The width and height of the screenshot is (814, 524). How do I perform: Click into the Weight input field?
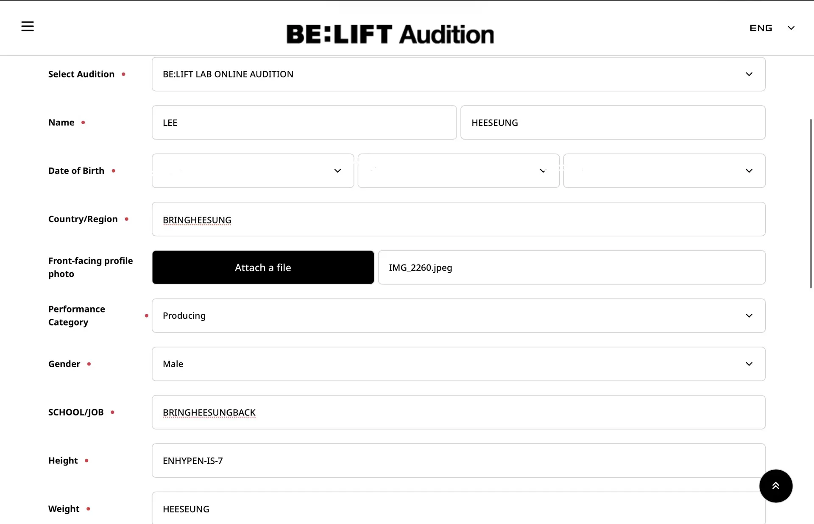click(458, 509)
